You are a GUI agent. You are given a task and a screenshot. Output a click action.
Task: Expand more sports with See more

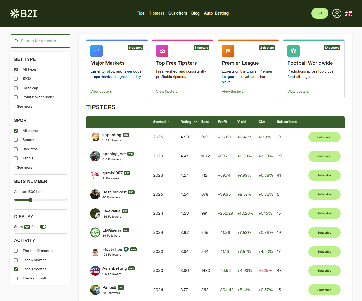[x=23, y=168]
